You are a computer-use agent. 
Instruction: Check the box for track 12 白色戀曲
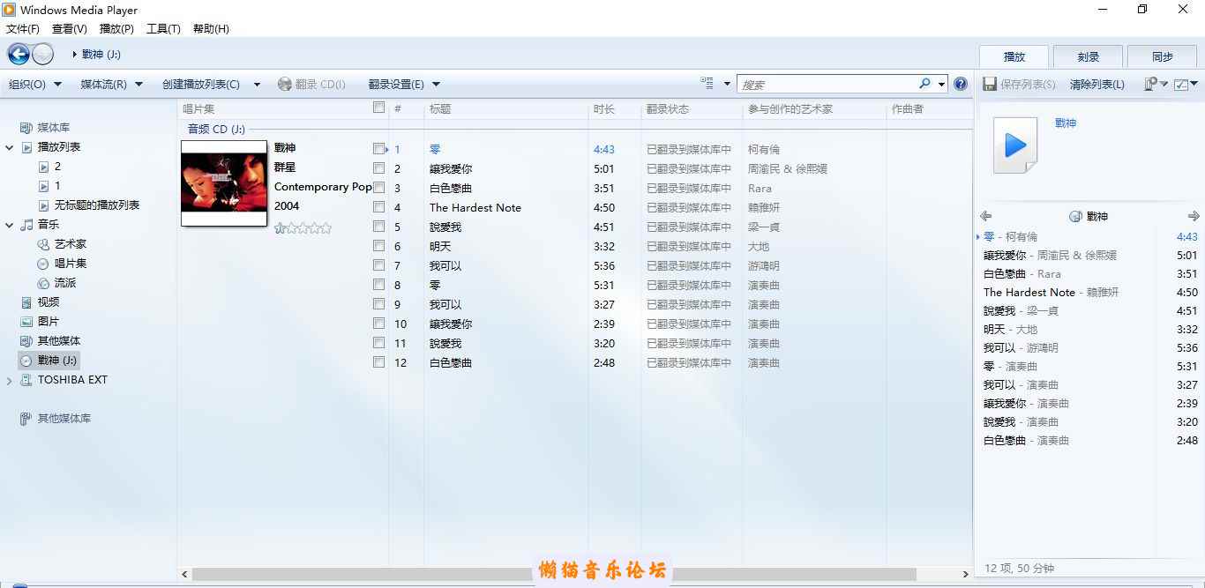[379, 362]
